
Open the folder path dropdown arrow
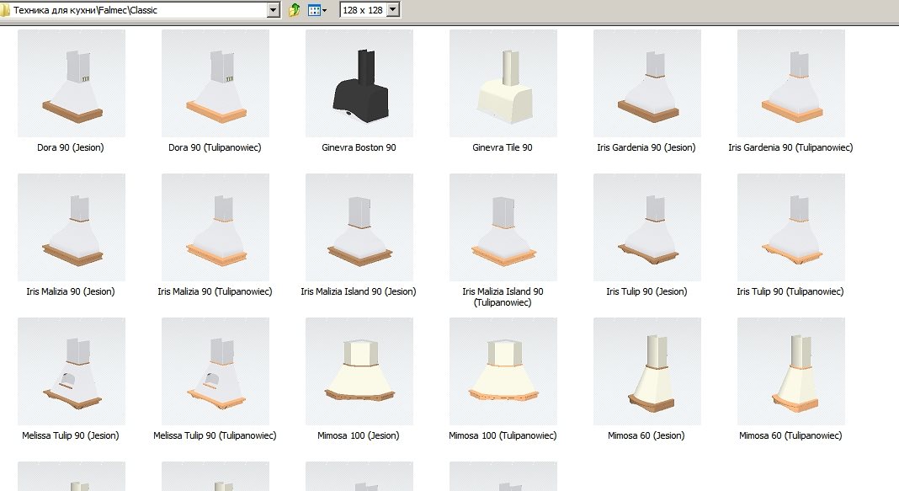tap(274, 10)
